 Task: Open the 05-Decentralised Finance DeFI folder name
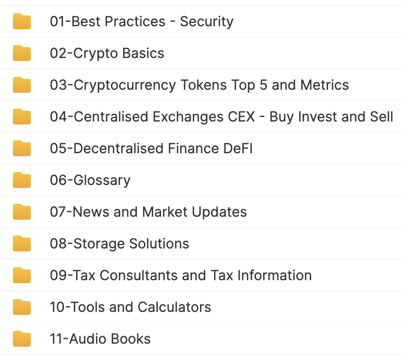151,149
